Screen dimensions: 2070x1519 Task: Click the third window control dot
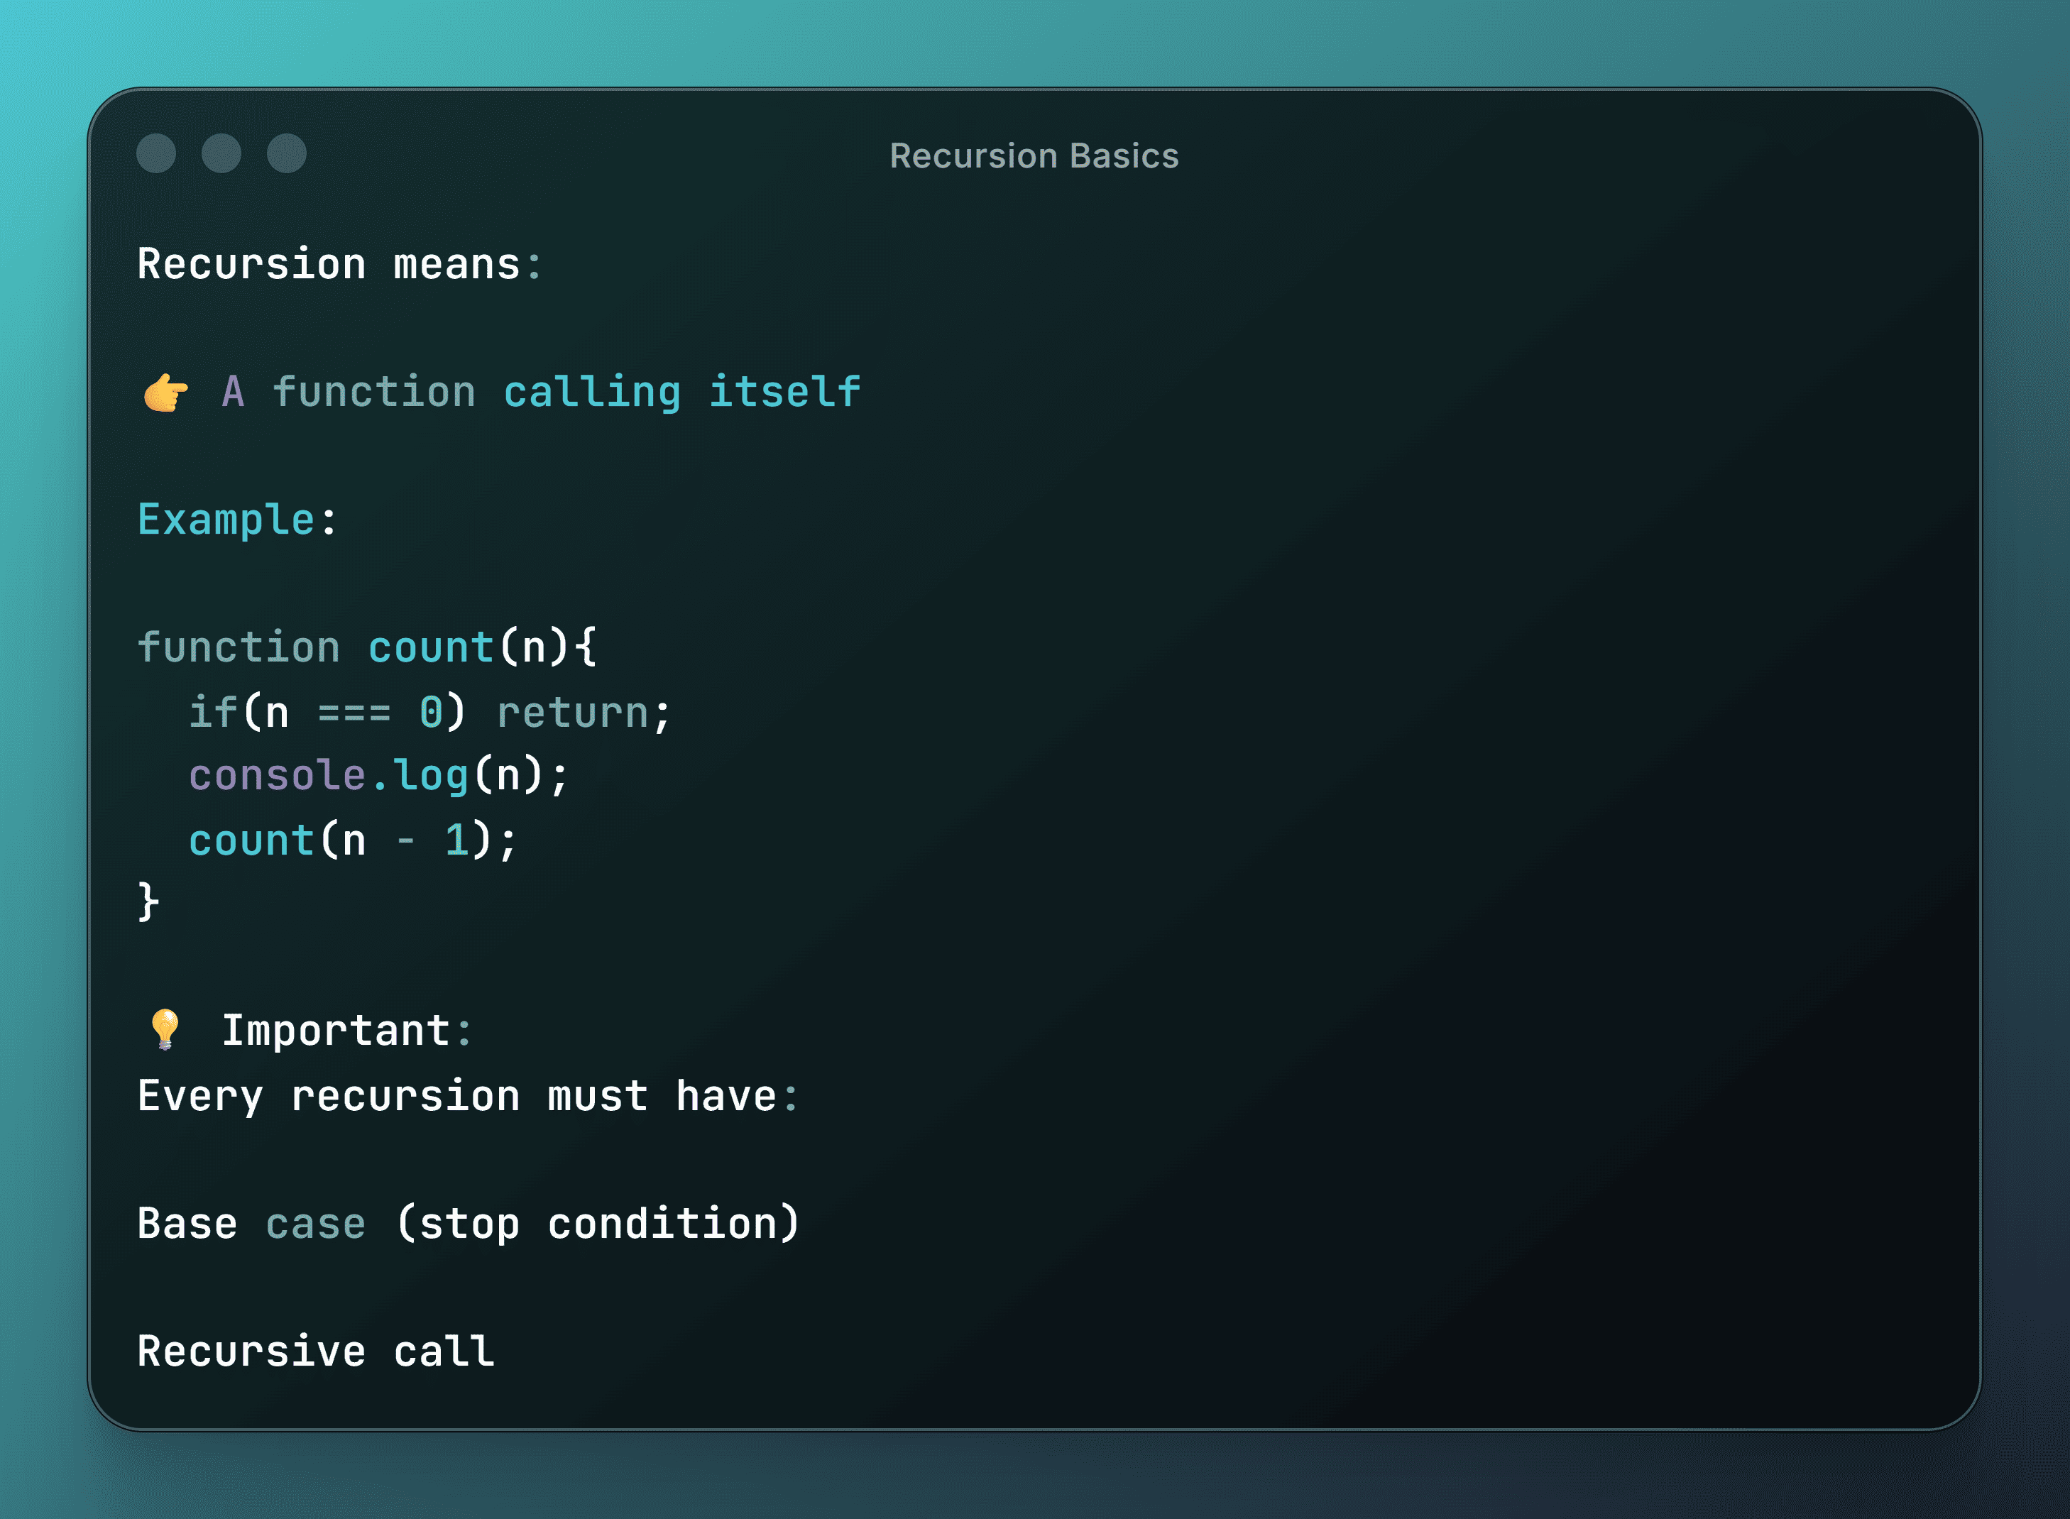287,153
